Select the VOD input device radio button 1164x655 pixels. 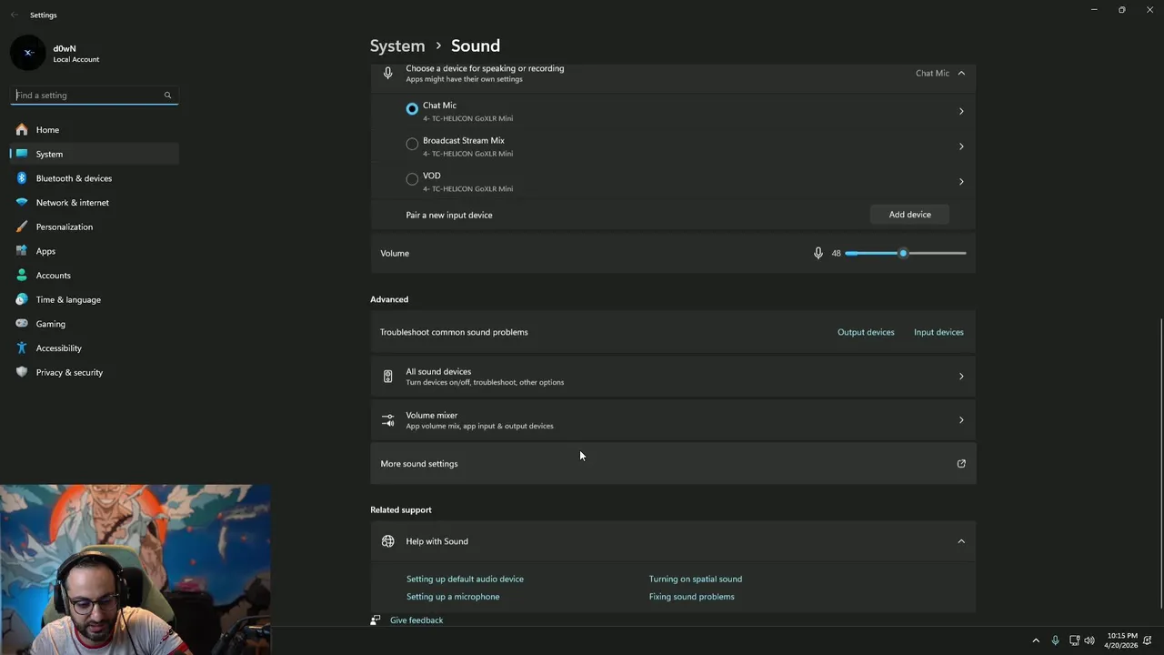click(412, 179)
